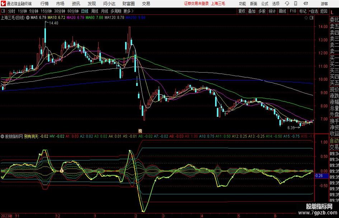The image size is (339, 218).
Task: Open the 交易 menu
Action: (146, 4)
